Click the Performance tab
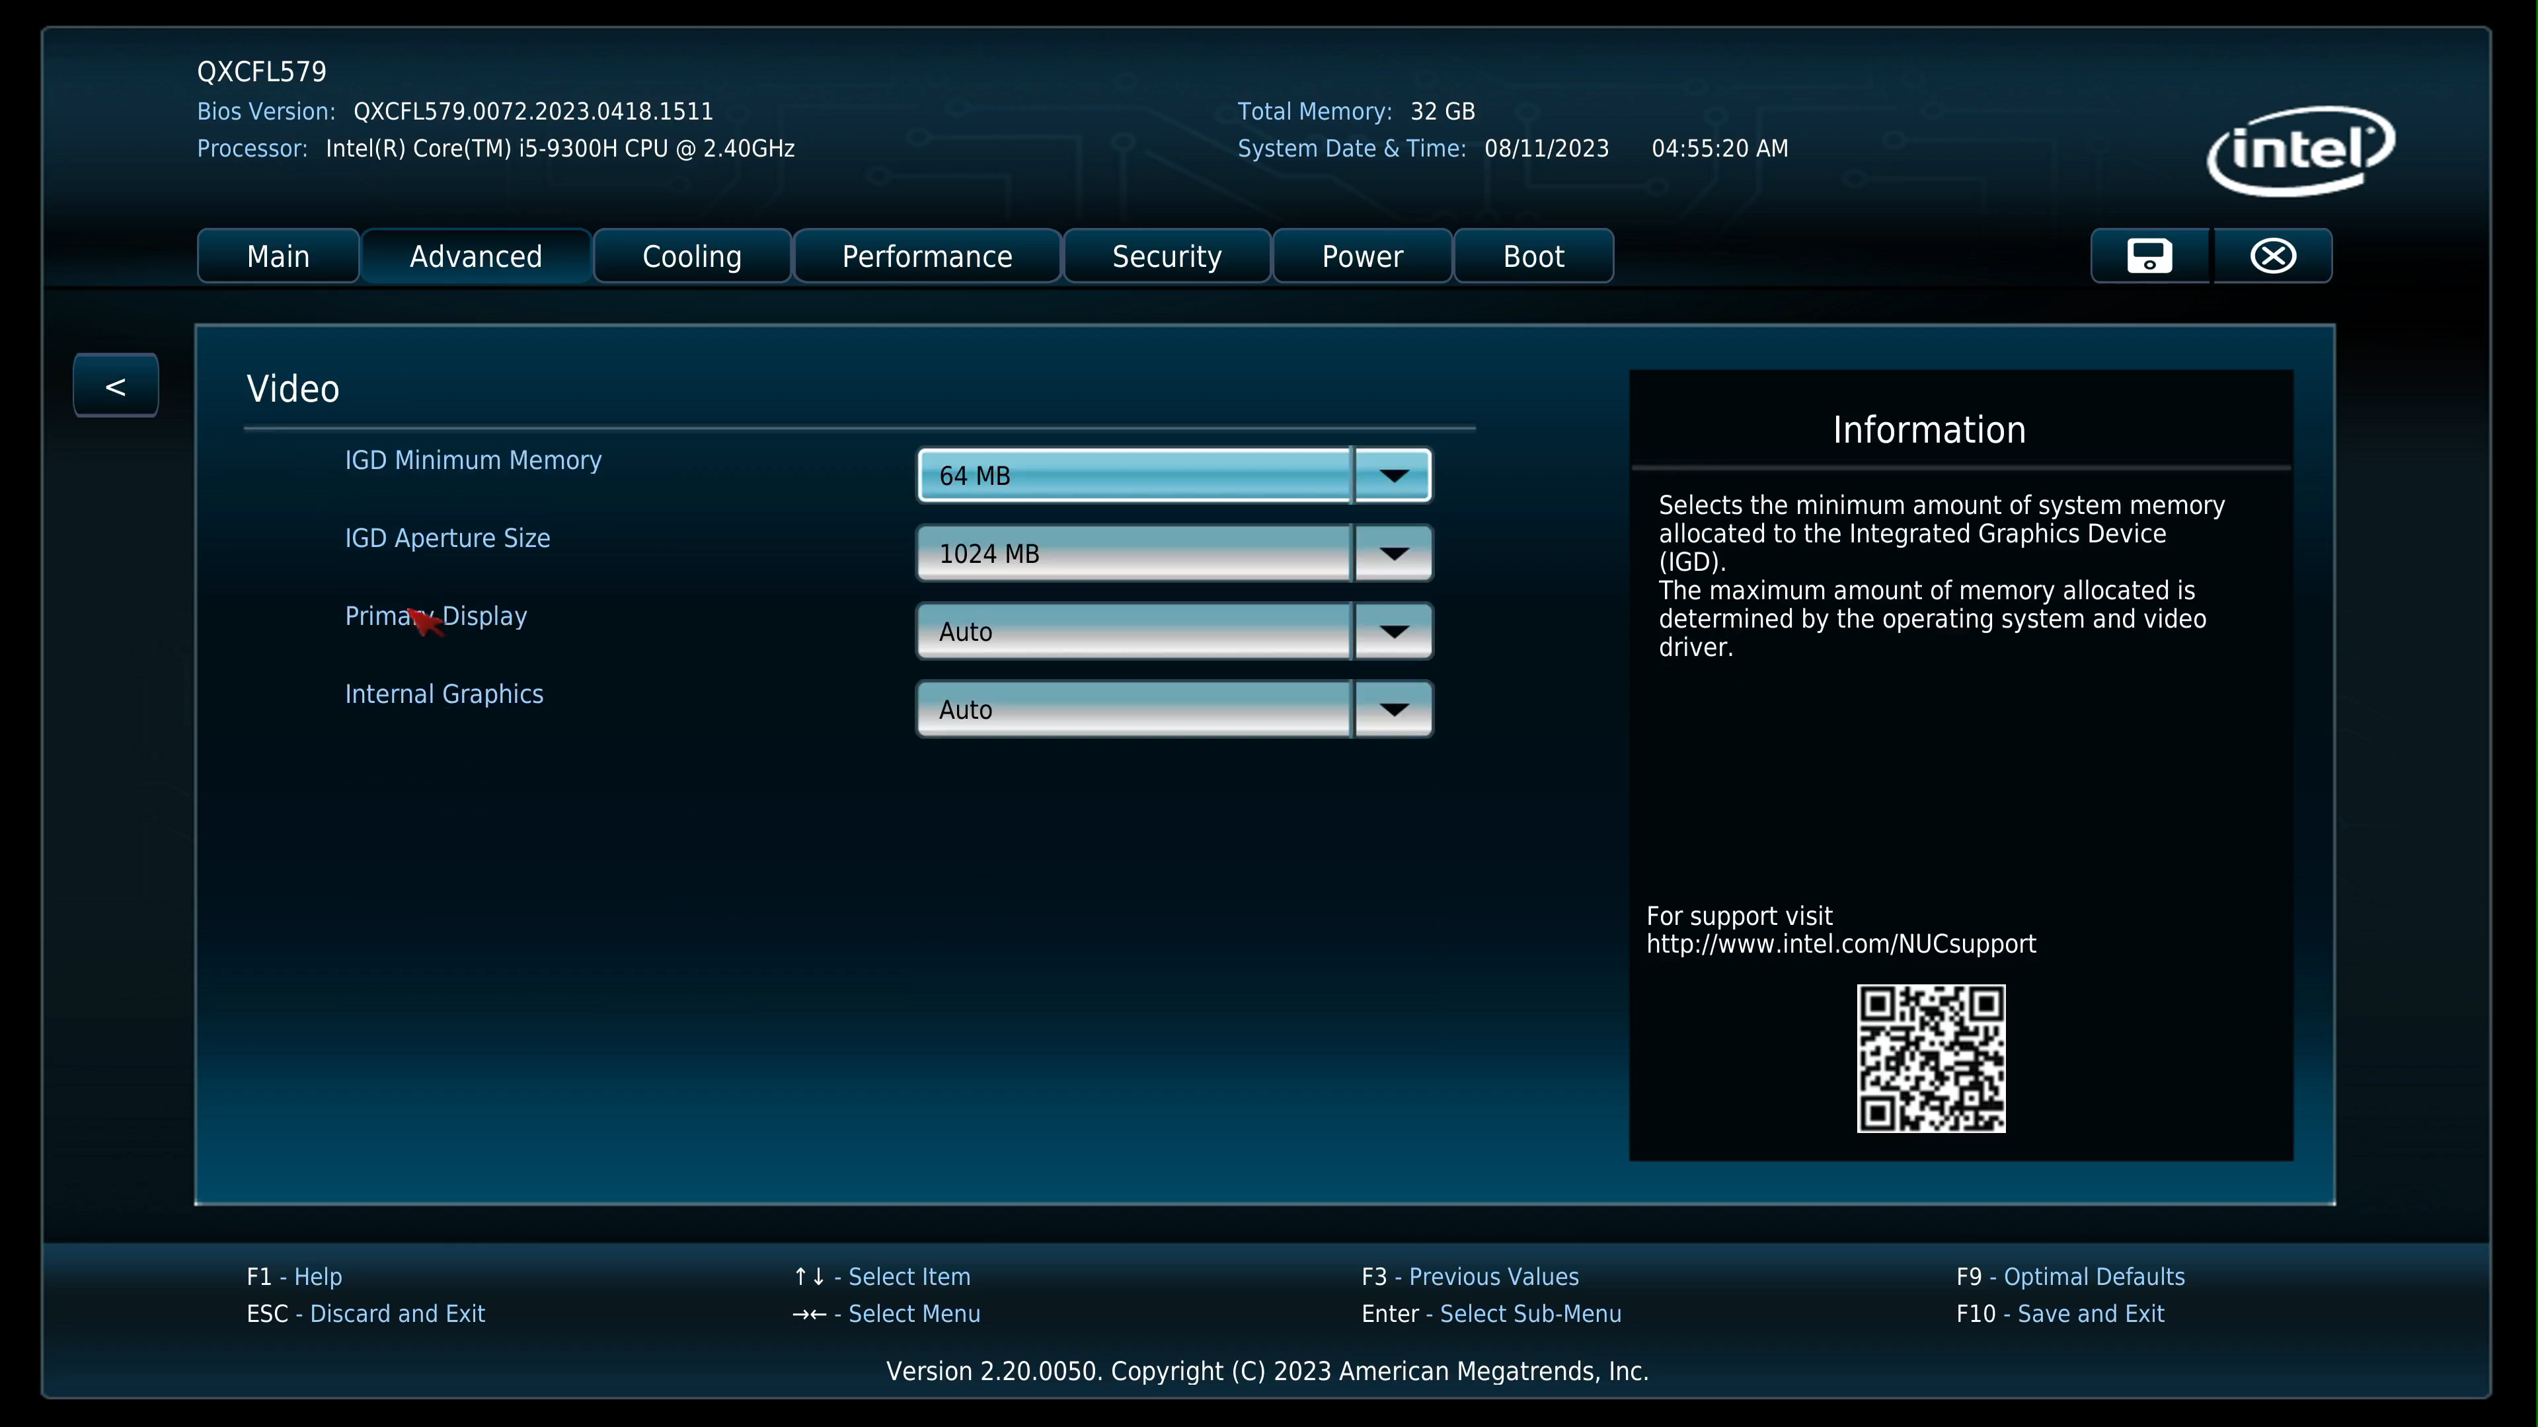 point(925,256)
